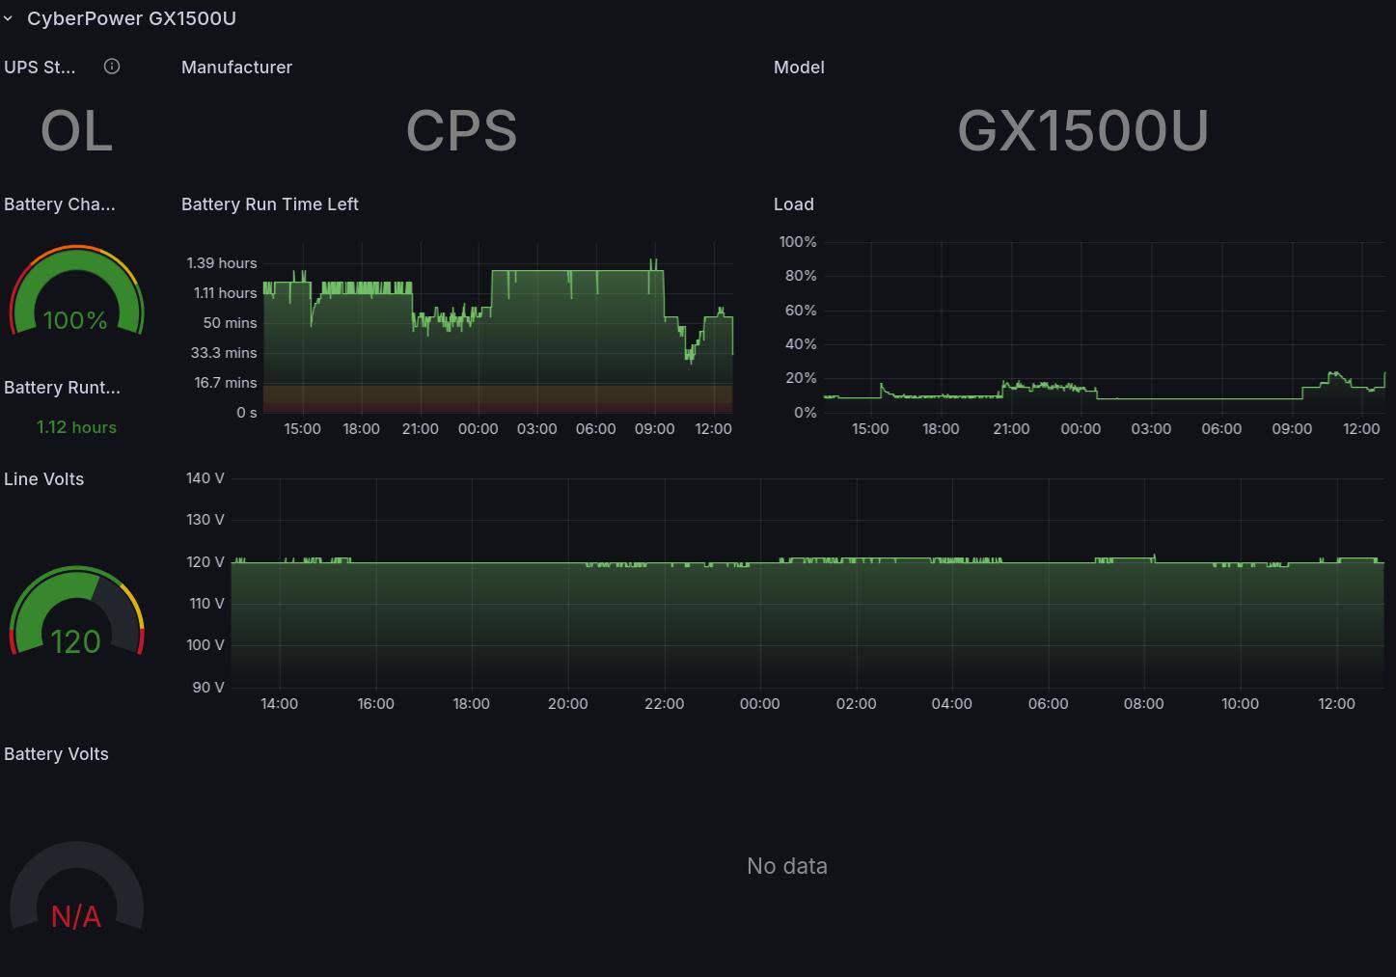Open the Manufacturer panel title menu
The width and height of the screenshot is (1396, 977).
236,68
